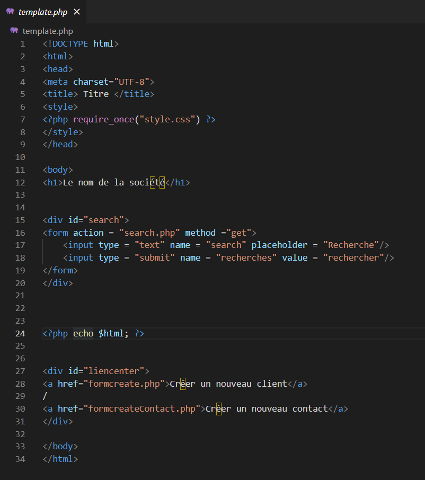Click the "UTF-8" string value

[131, 82]
